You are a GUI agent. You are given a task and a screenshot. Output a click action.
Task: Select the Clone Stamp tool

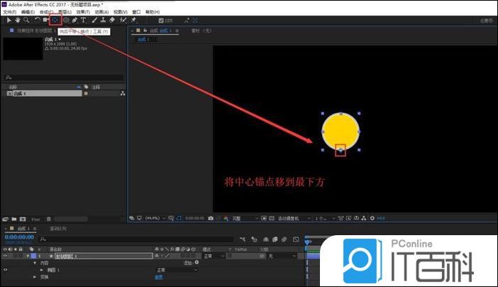pos(104,20)
